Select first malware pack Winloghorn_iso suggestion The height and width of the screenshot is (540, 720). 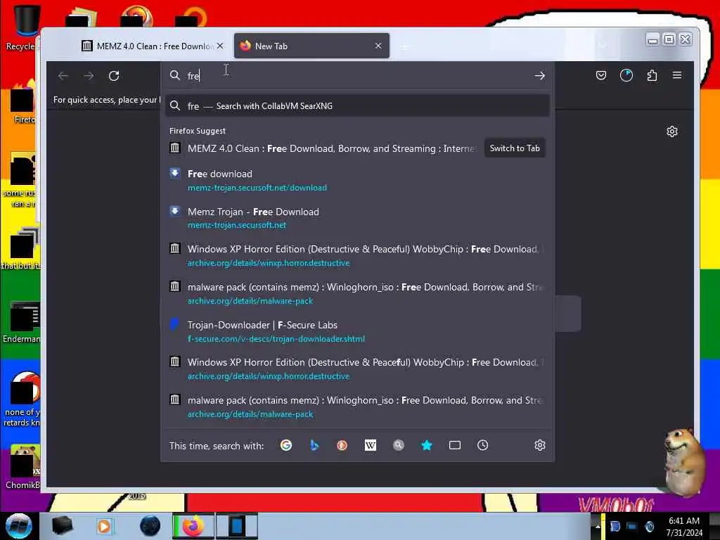[x=357, y=293]
